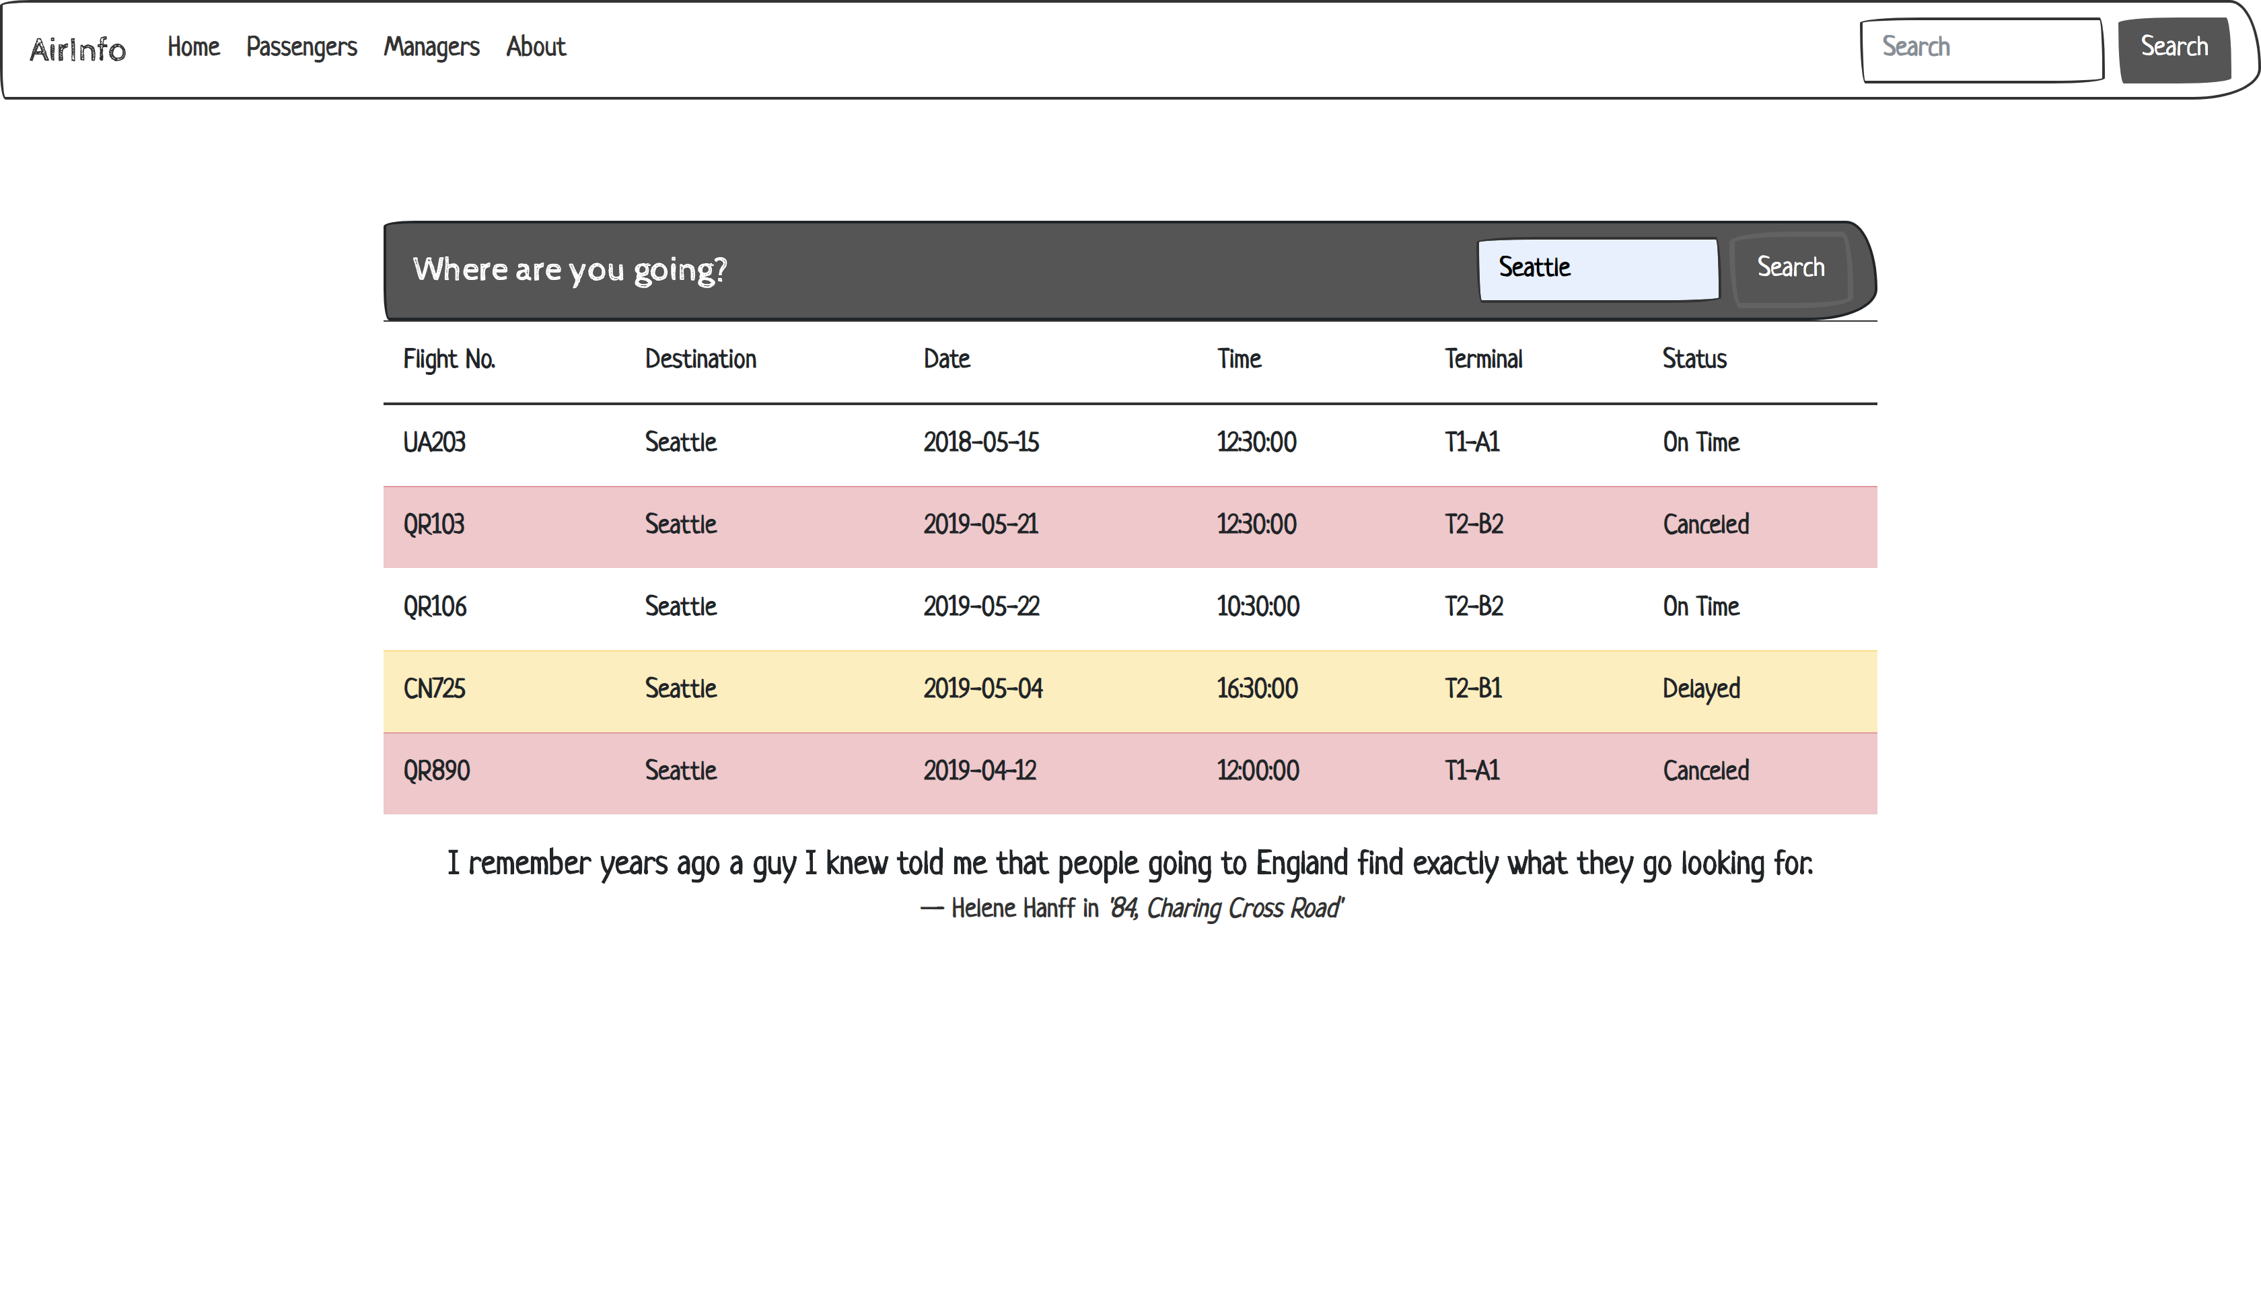The height and width of the screenshot is (1307, 2261).
Task: Select the UA203 flight row
Action: click(1128, 443)
